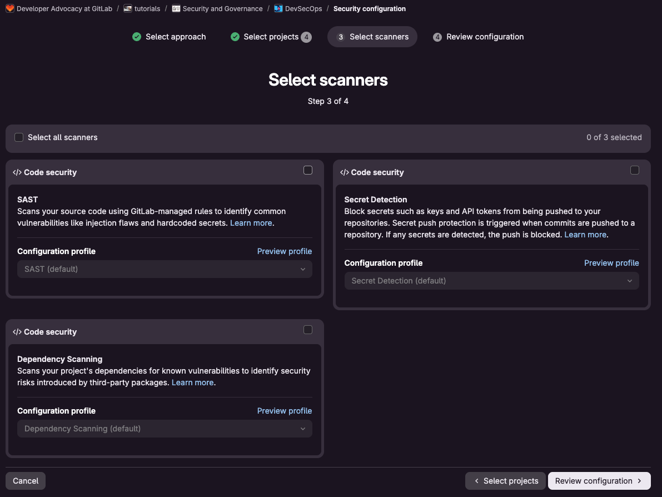Viewport: 662px width, 497px height.
Task: Click the step 4 number badge
Action: (437, 37)
